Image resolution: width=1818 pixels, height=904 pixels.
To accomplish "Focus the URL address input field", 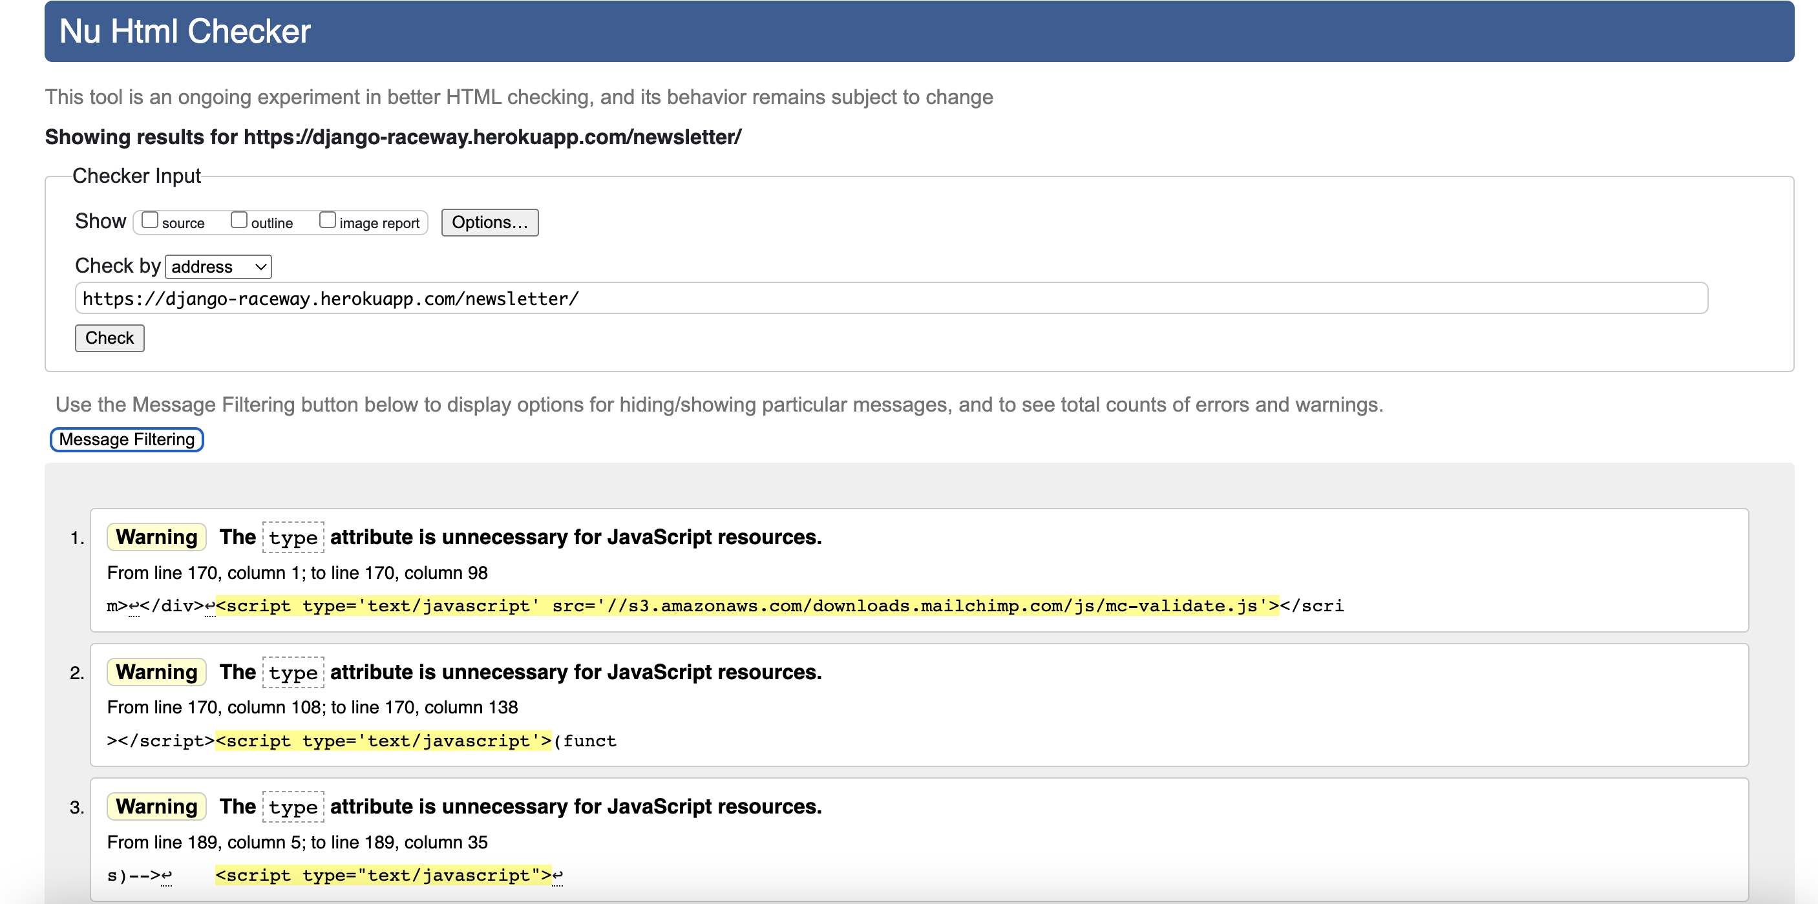I will 891,299.
